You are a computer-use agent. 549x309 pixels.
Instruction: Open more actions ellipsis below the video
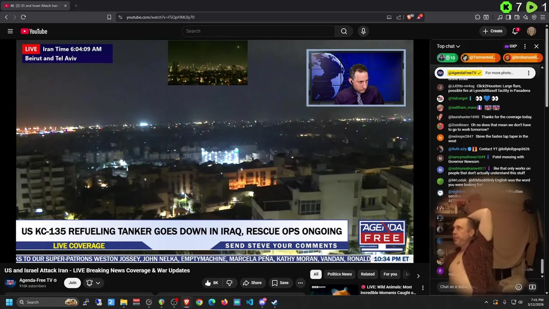click(300, 283)
